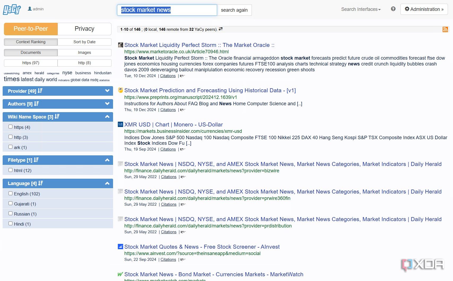Click the stock market news search field
The height and width of the screenshot is (281, 453).
click(167, 10)
